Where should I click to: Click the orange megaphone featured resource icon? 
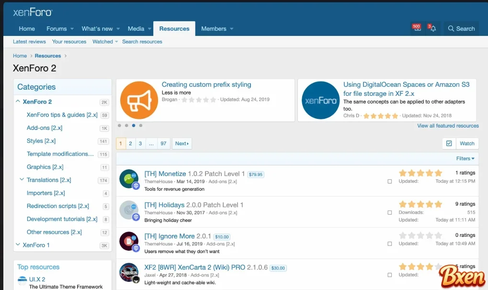[x=139, y=100]
